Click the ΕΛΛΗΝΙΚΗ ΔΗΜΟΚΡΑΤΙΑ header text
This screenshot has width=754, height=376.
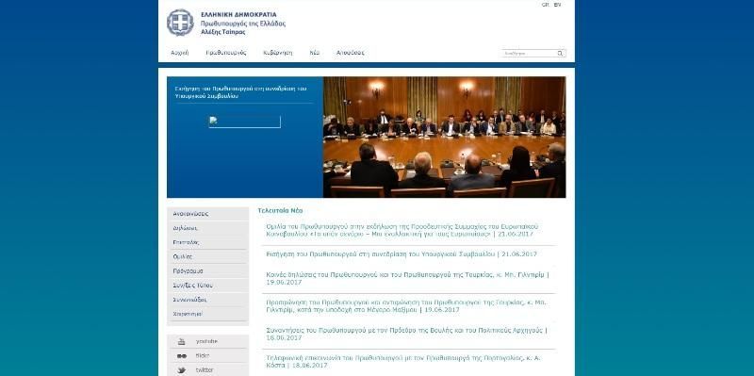(239, 15)
